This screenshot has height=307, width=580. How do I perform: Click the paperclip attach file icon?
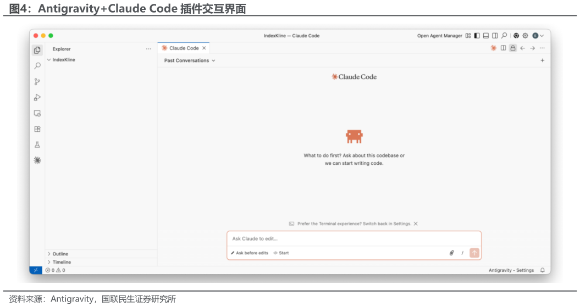451,253
